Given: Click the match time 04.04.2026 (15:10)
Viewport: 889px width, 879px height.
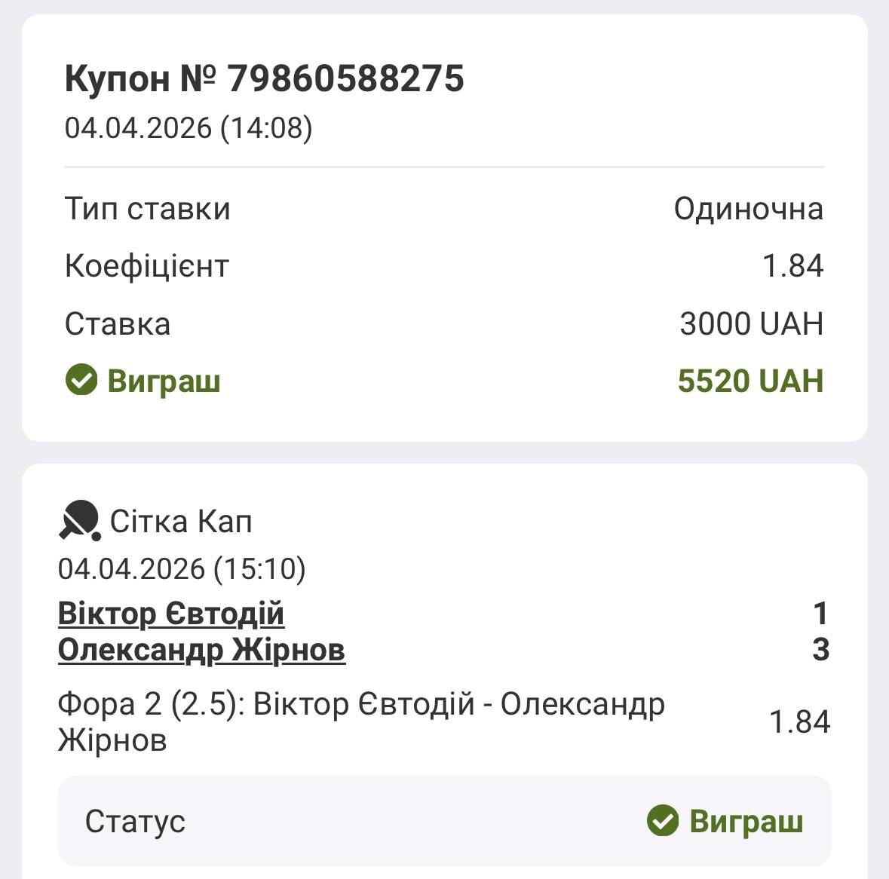Looking at the screenshot, I should click(x=182, y=568).
